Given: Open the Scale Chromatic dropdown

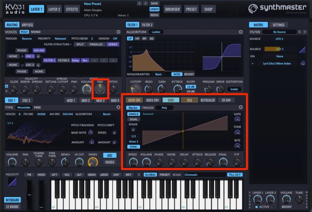Looking at the screenshot, I should [x=205, y=175].
